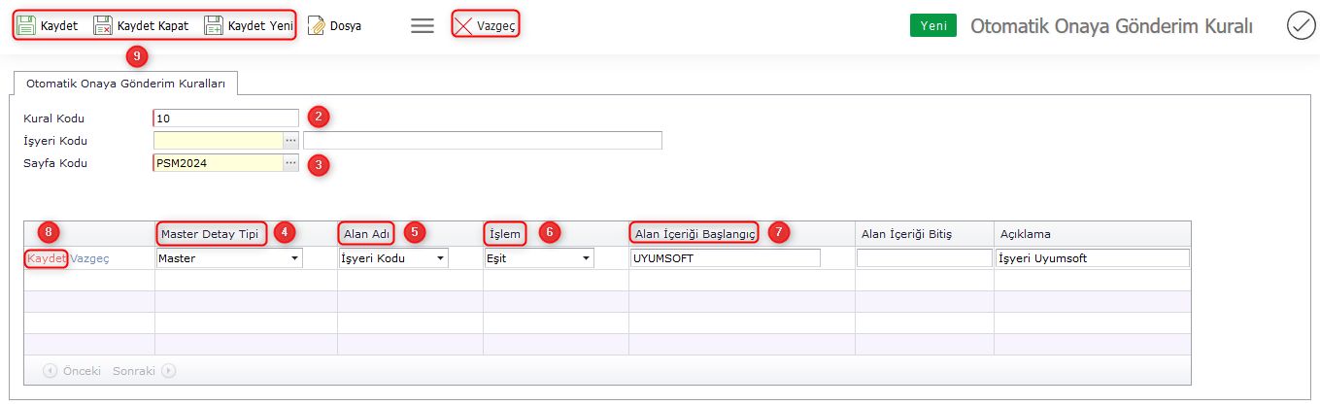Open the Dosya file attachment icon
This screenshot has width=1320, height=406.
coord(316,26)
